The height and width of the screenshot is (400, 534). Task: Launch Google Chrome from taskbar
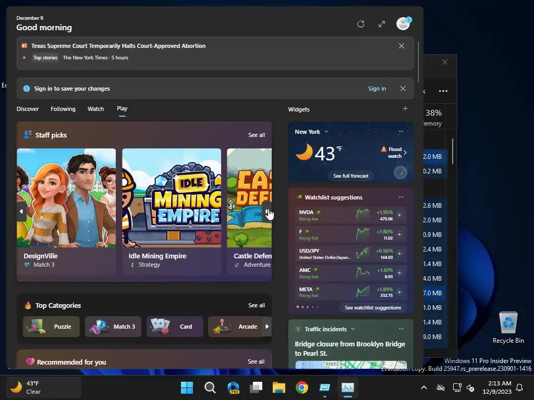[x=302, y=387]
